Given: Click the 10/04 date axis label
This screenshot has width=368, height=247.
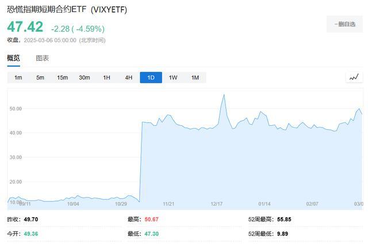Looking at the screenshot, I should [x=73, y=204].
